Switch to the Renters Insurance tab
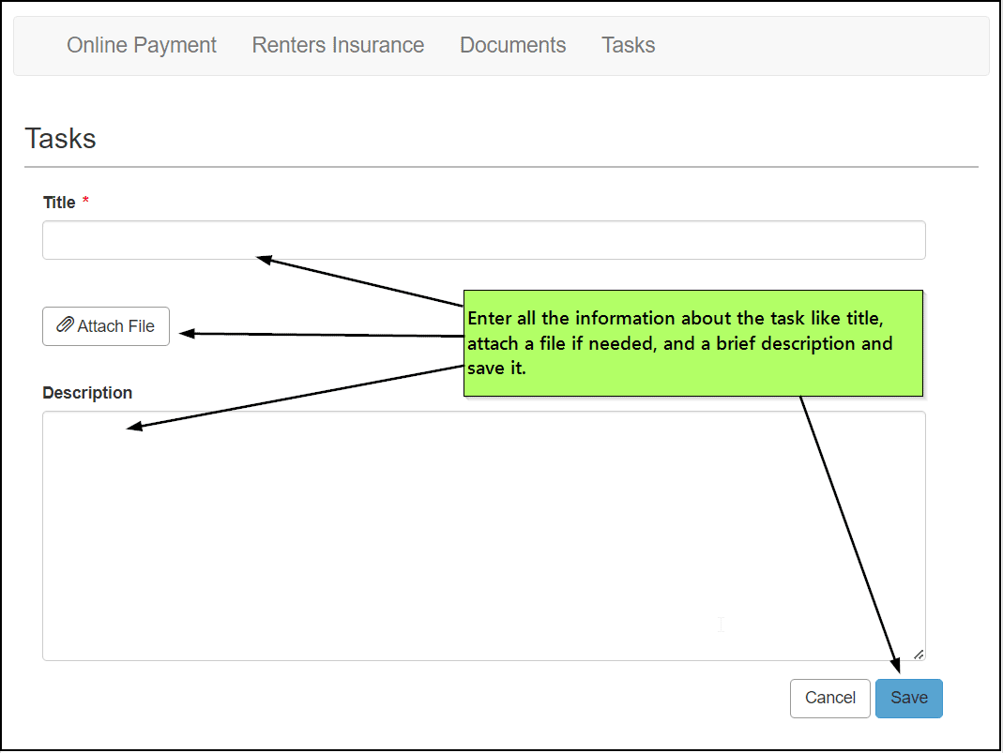This screenshot has width=1003, height=753. pos(338,45)
